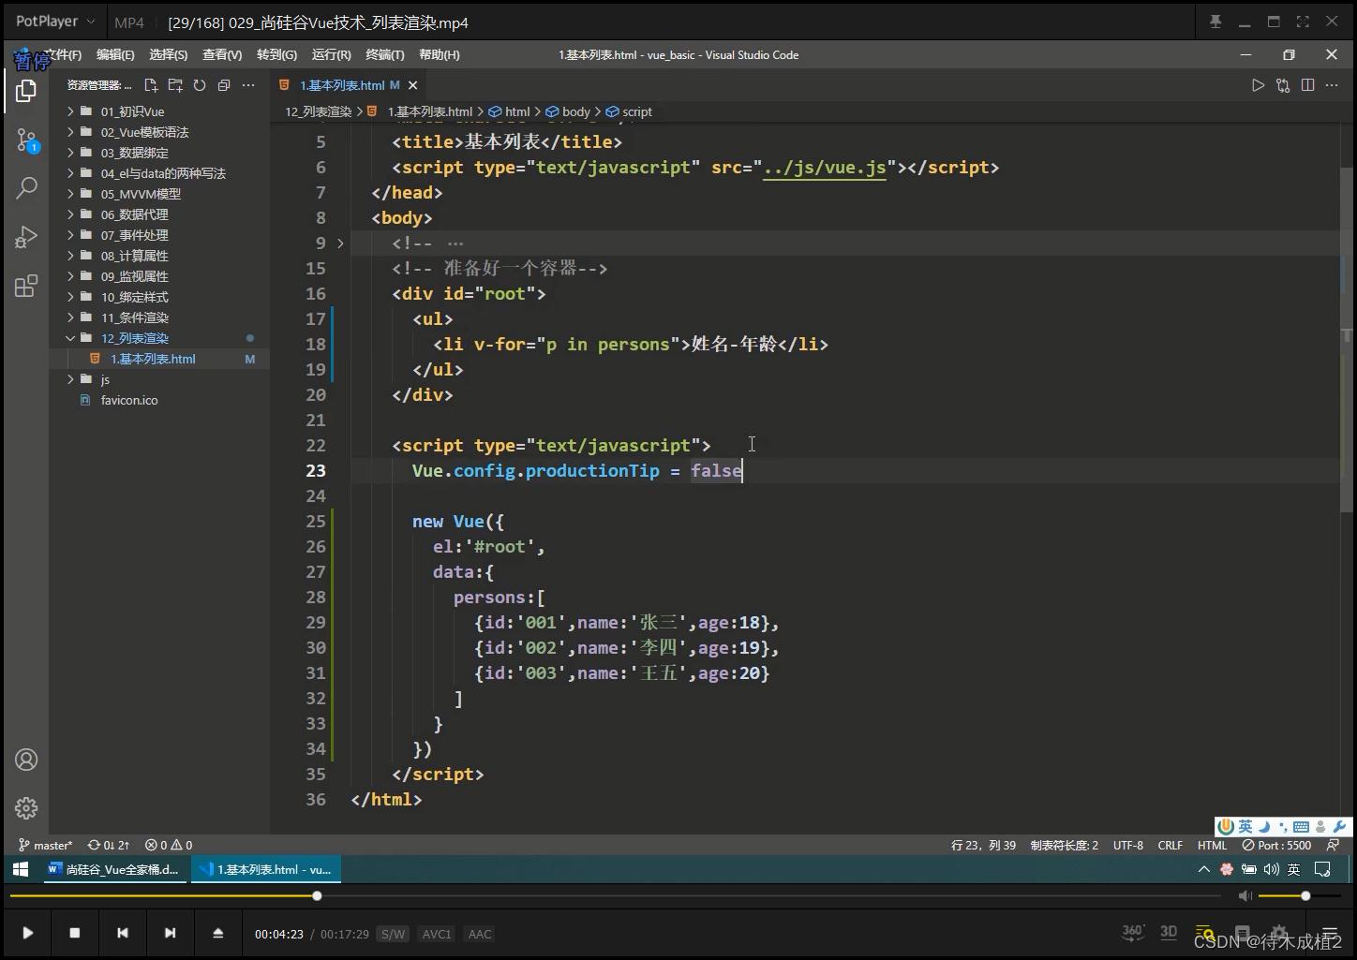The height and width of the screenshot is (960, 1357).
Task: Run the code with the editor play icon
Action: (x=1258, y=85)
